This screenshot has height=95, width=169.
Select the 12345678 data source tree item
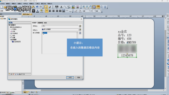pos(17,42)
